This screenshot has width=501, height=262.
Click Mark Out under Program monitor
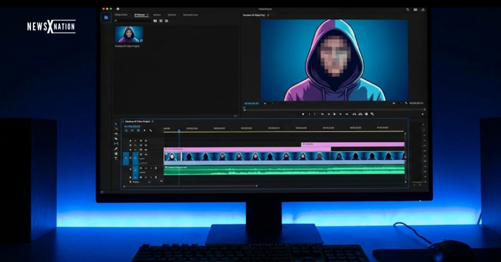(x=315, y=114)
